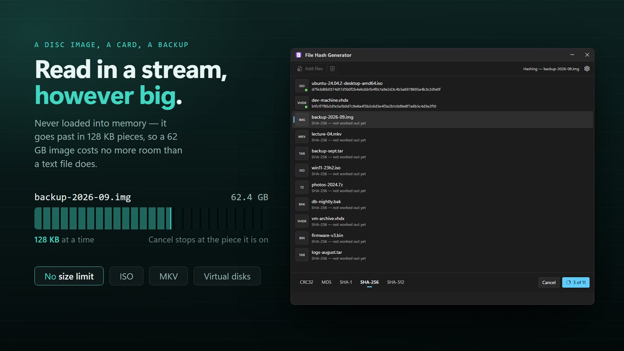Screen dimensions: 624x351
Task: Select the file name "lecture-04.mkv"
Action: click(x=327, y=134)
